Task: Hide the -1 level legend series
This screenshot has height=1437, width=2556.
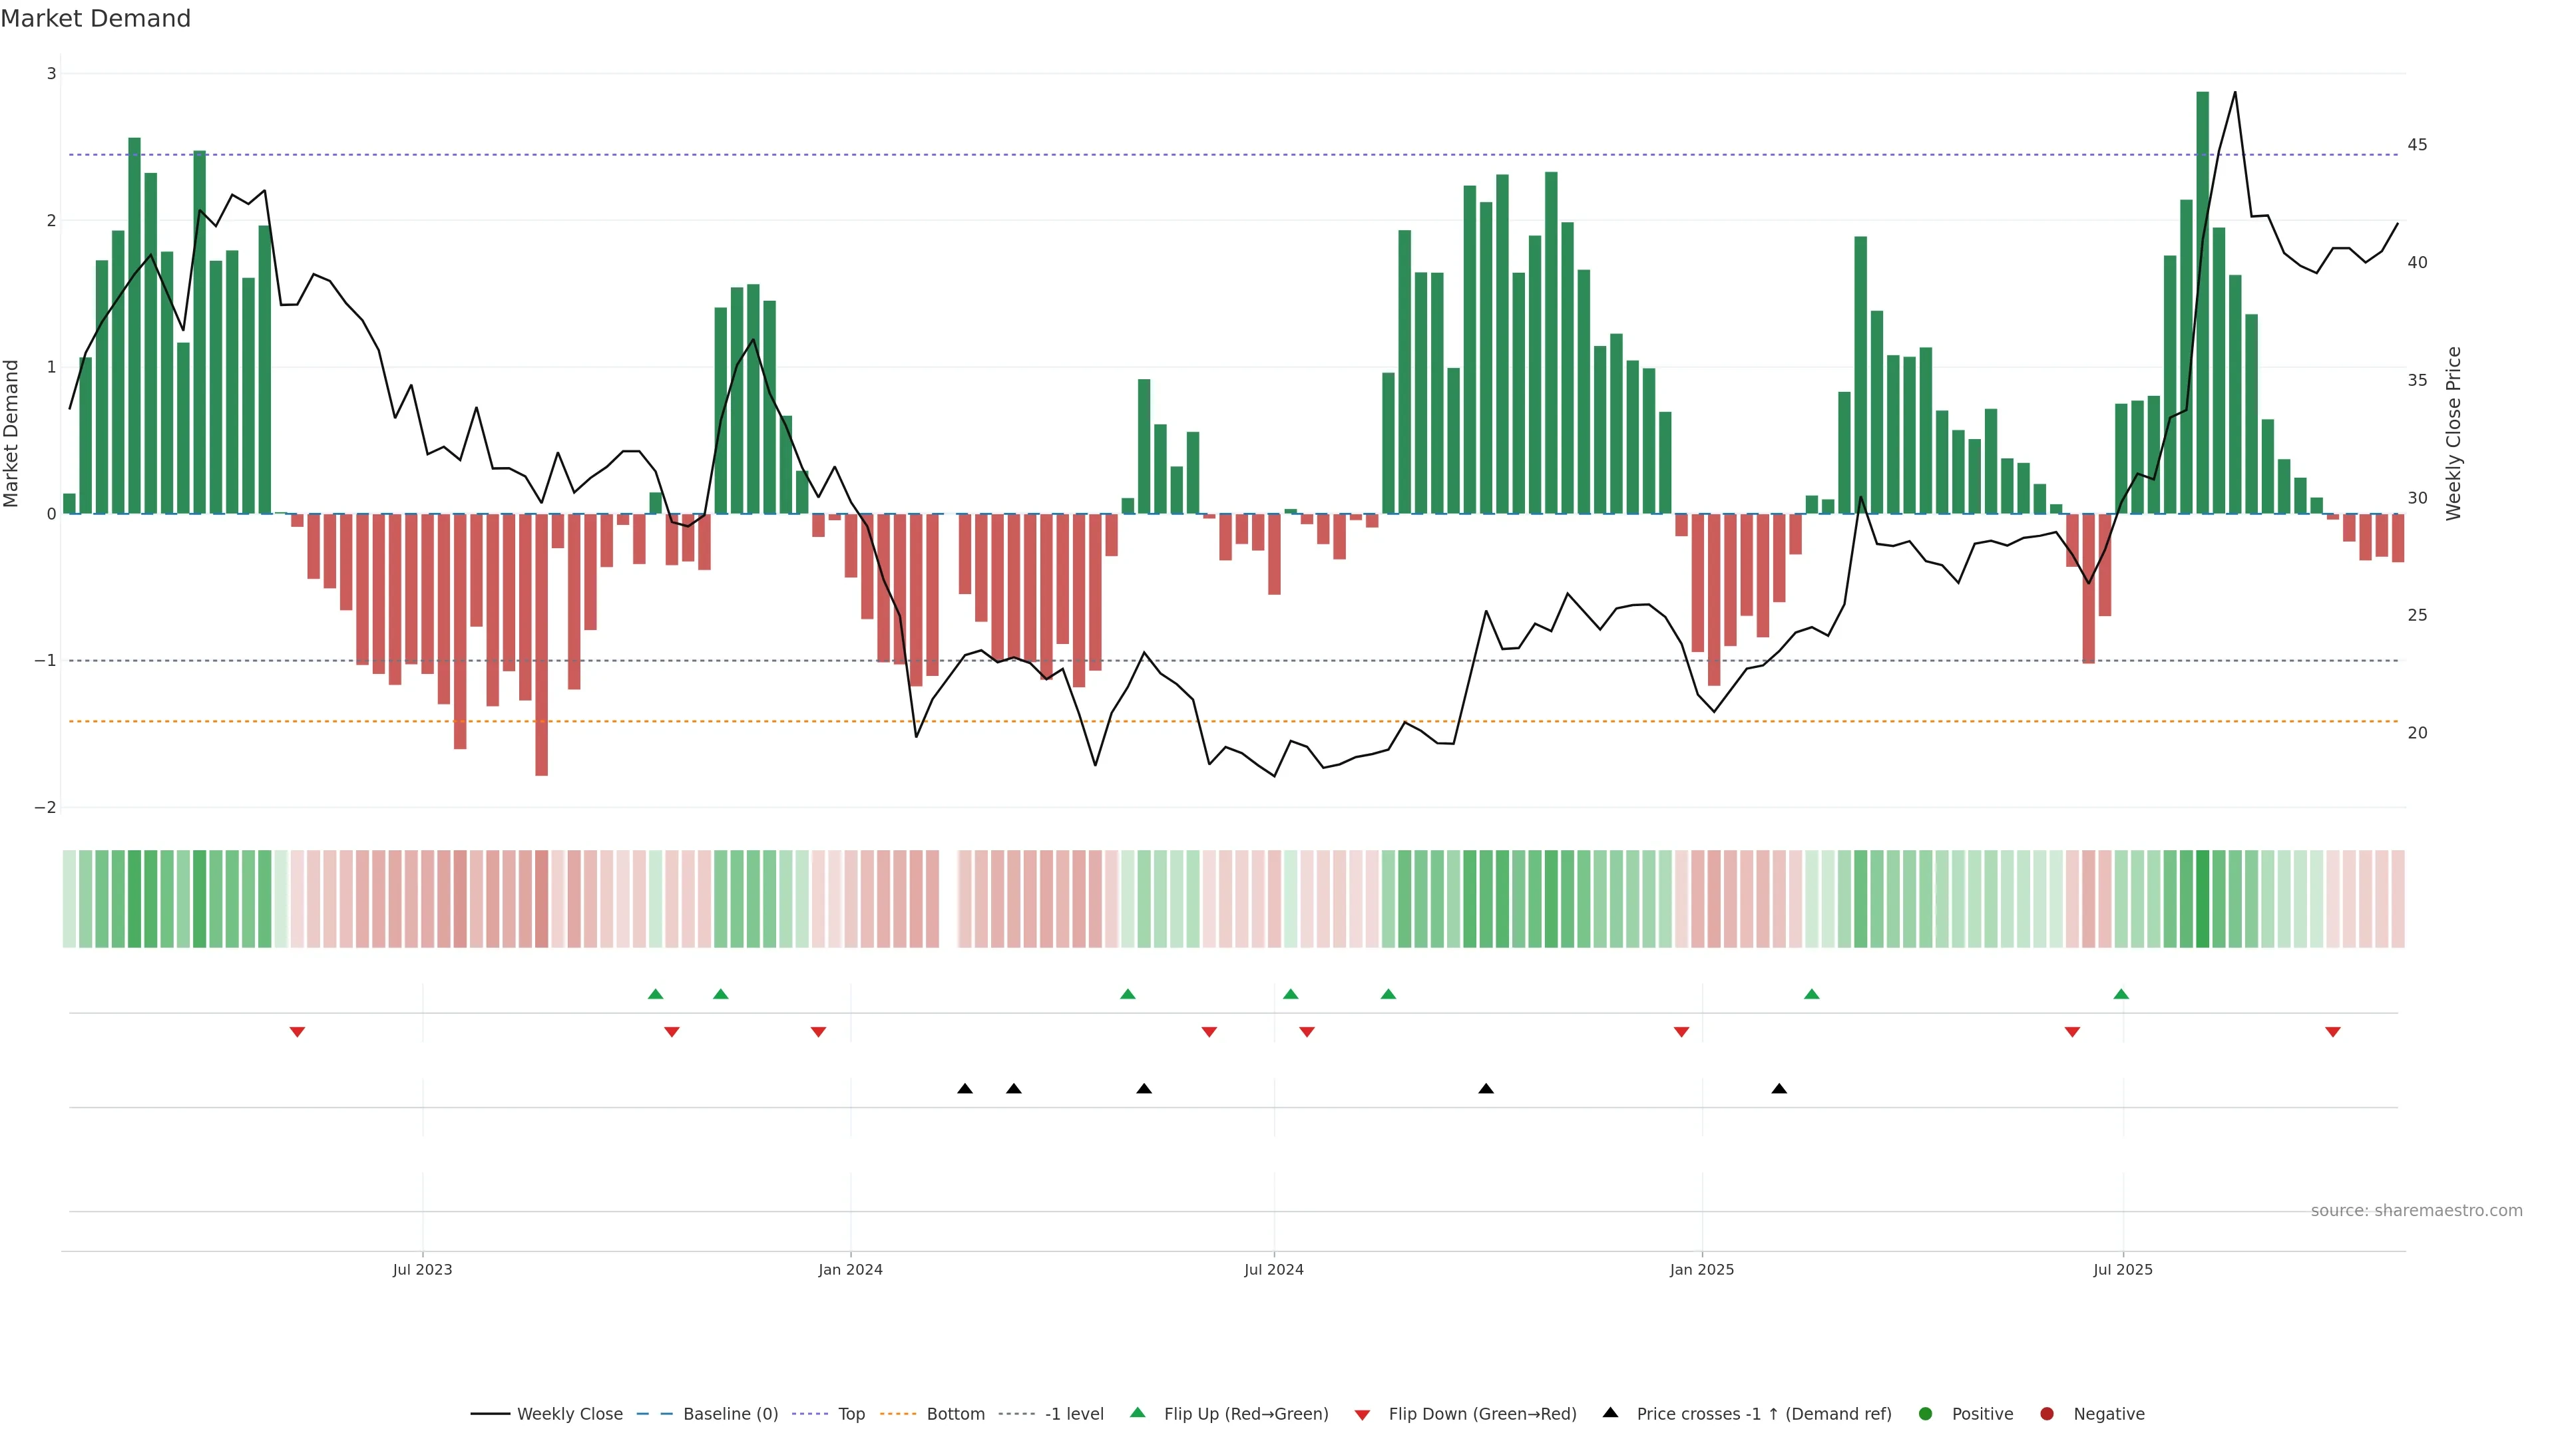Action: [1074, 1414]
